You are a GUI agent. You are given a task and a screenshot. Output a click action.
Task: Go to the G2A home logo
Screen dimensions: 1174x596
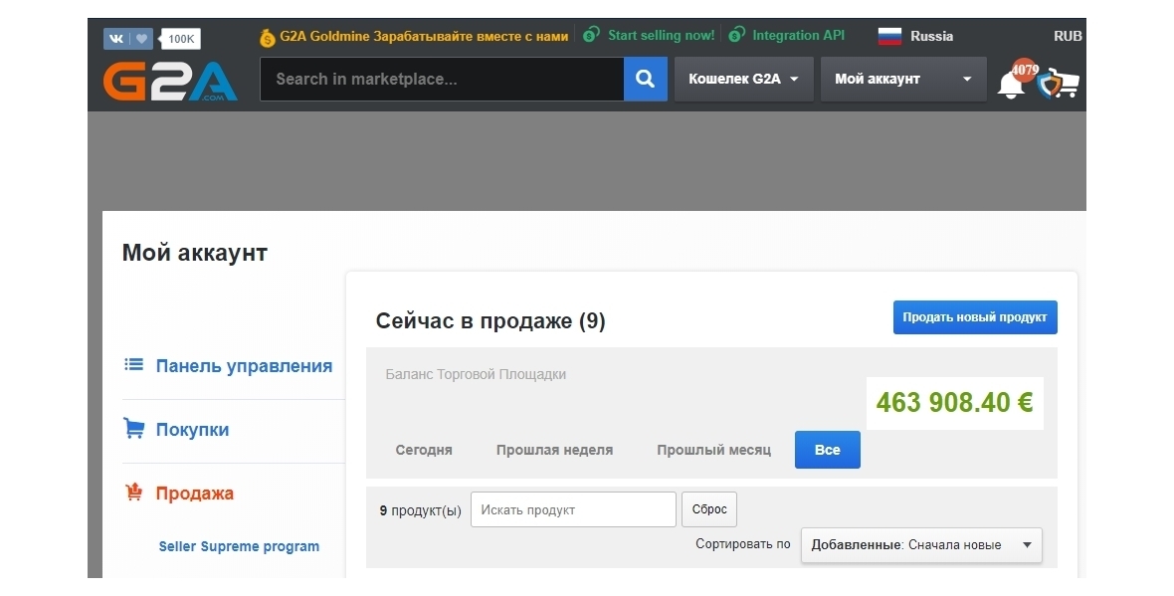(170, 81)
